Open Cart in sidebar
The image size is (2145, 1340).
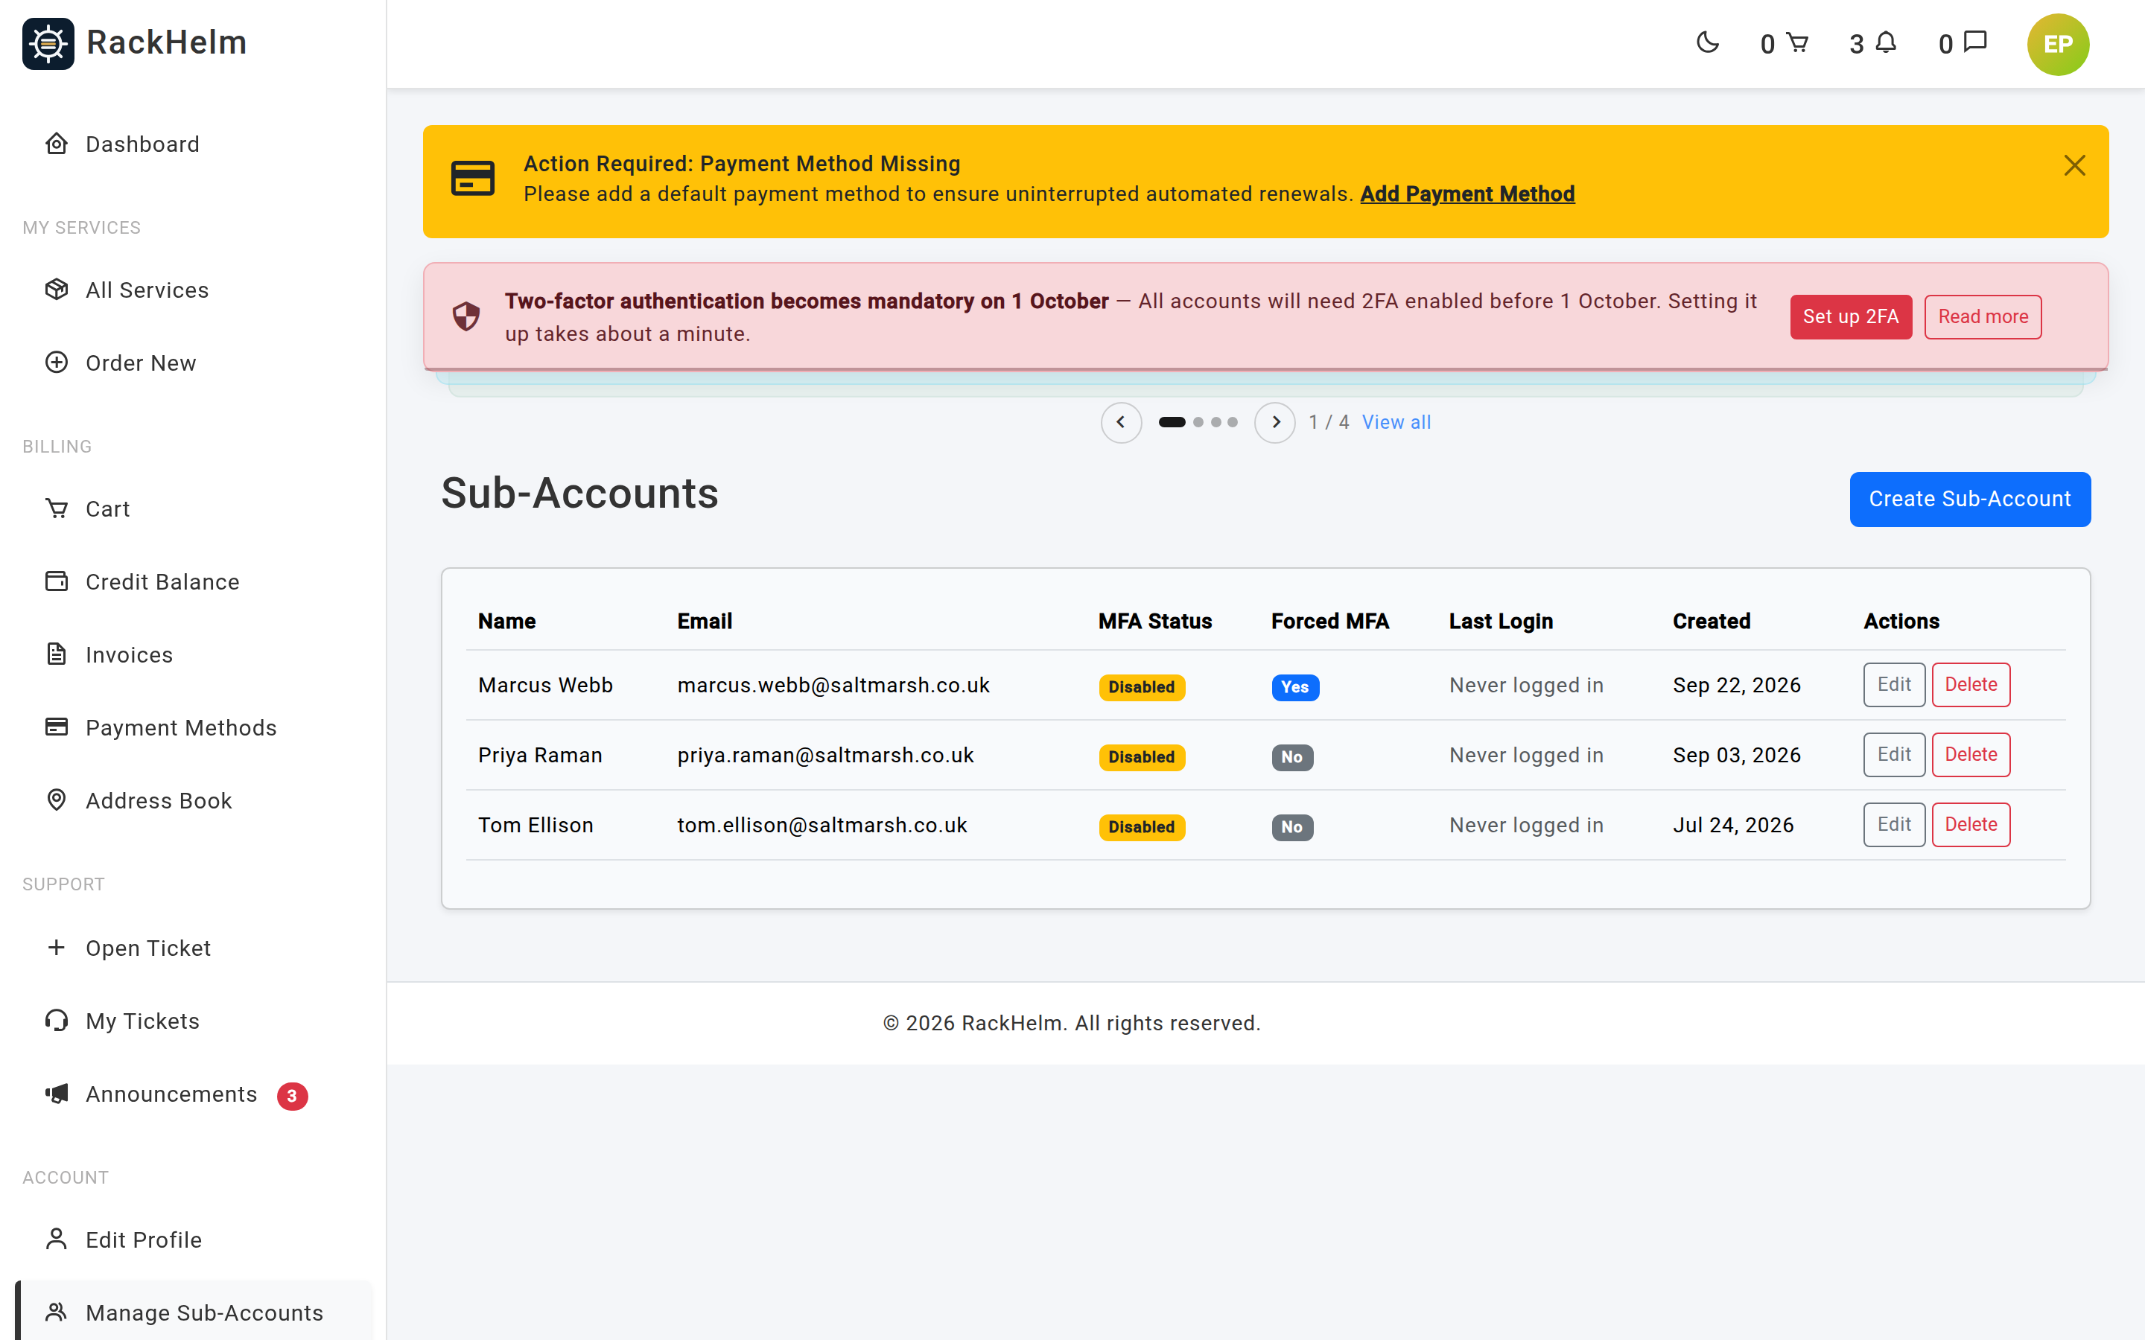(193, 508)
